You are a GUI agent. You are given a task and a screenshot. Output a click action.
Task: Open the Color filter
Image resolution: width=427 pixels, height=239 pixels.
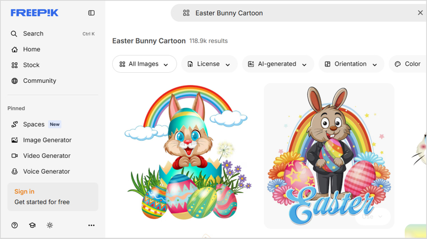tap(407, 64)
